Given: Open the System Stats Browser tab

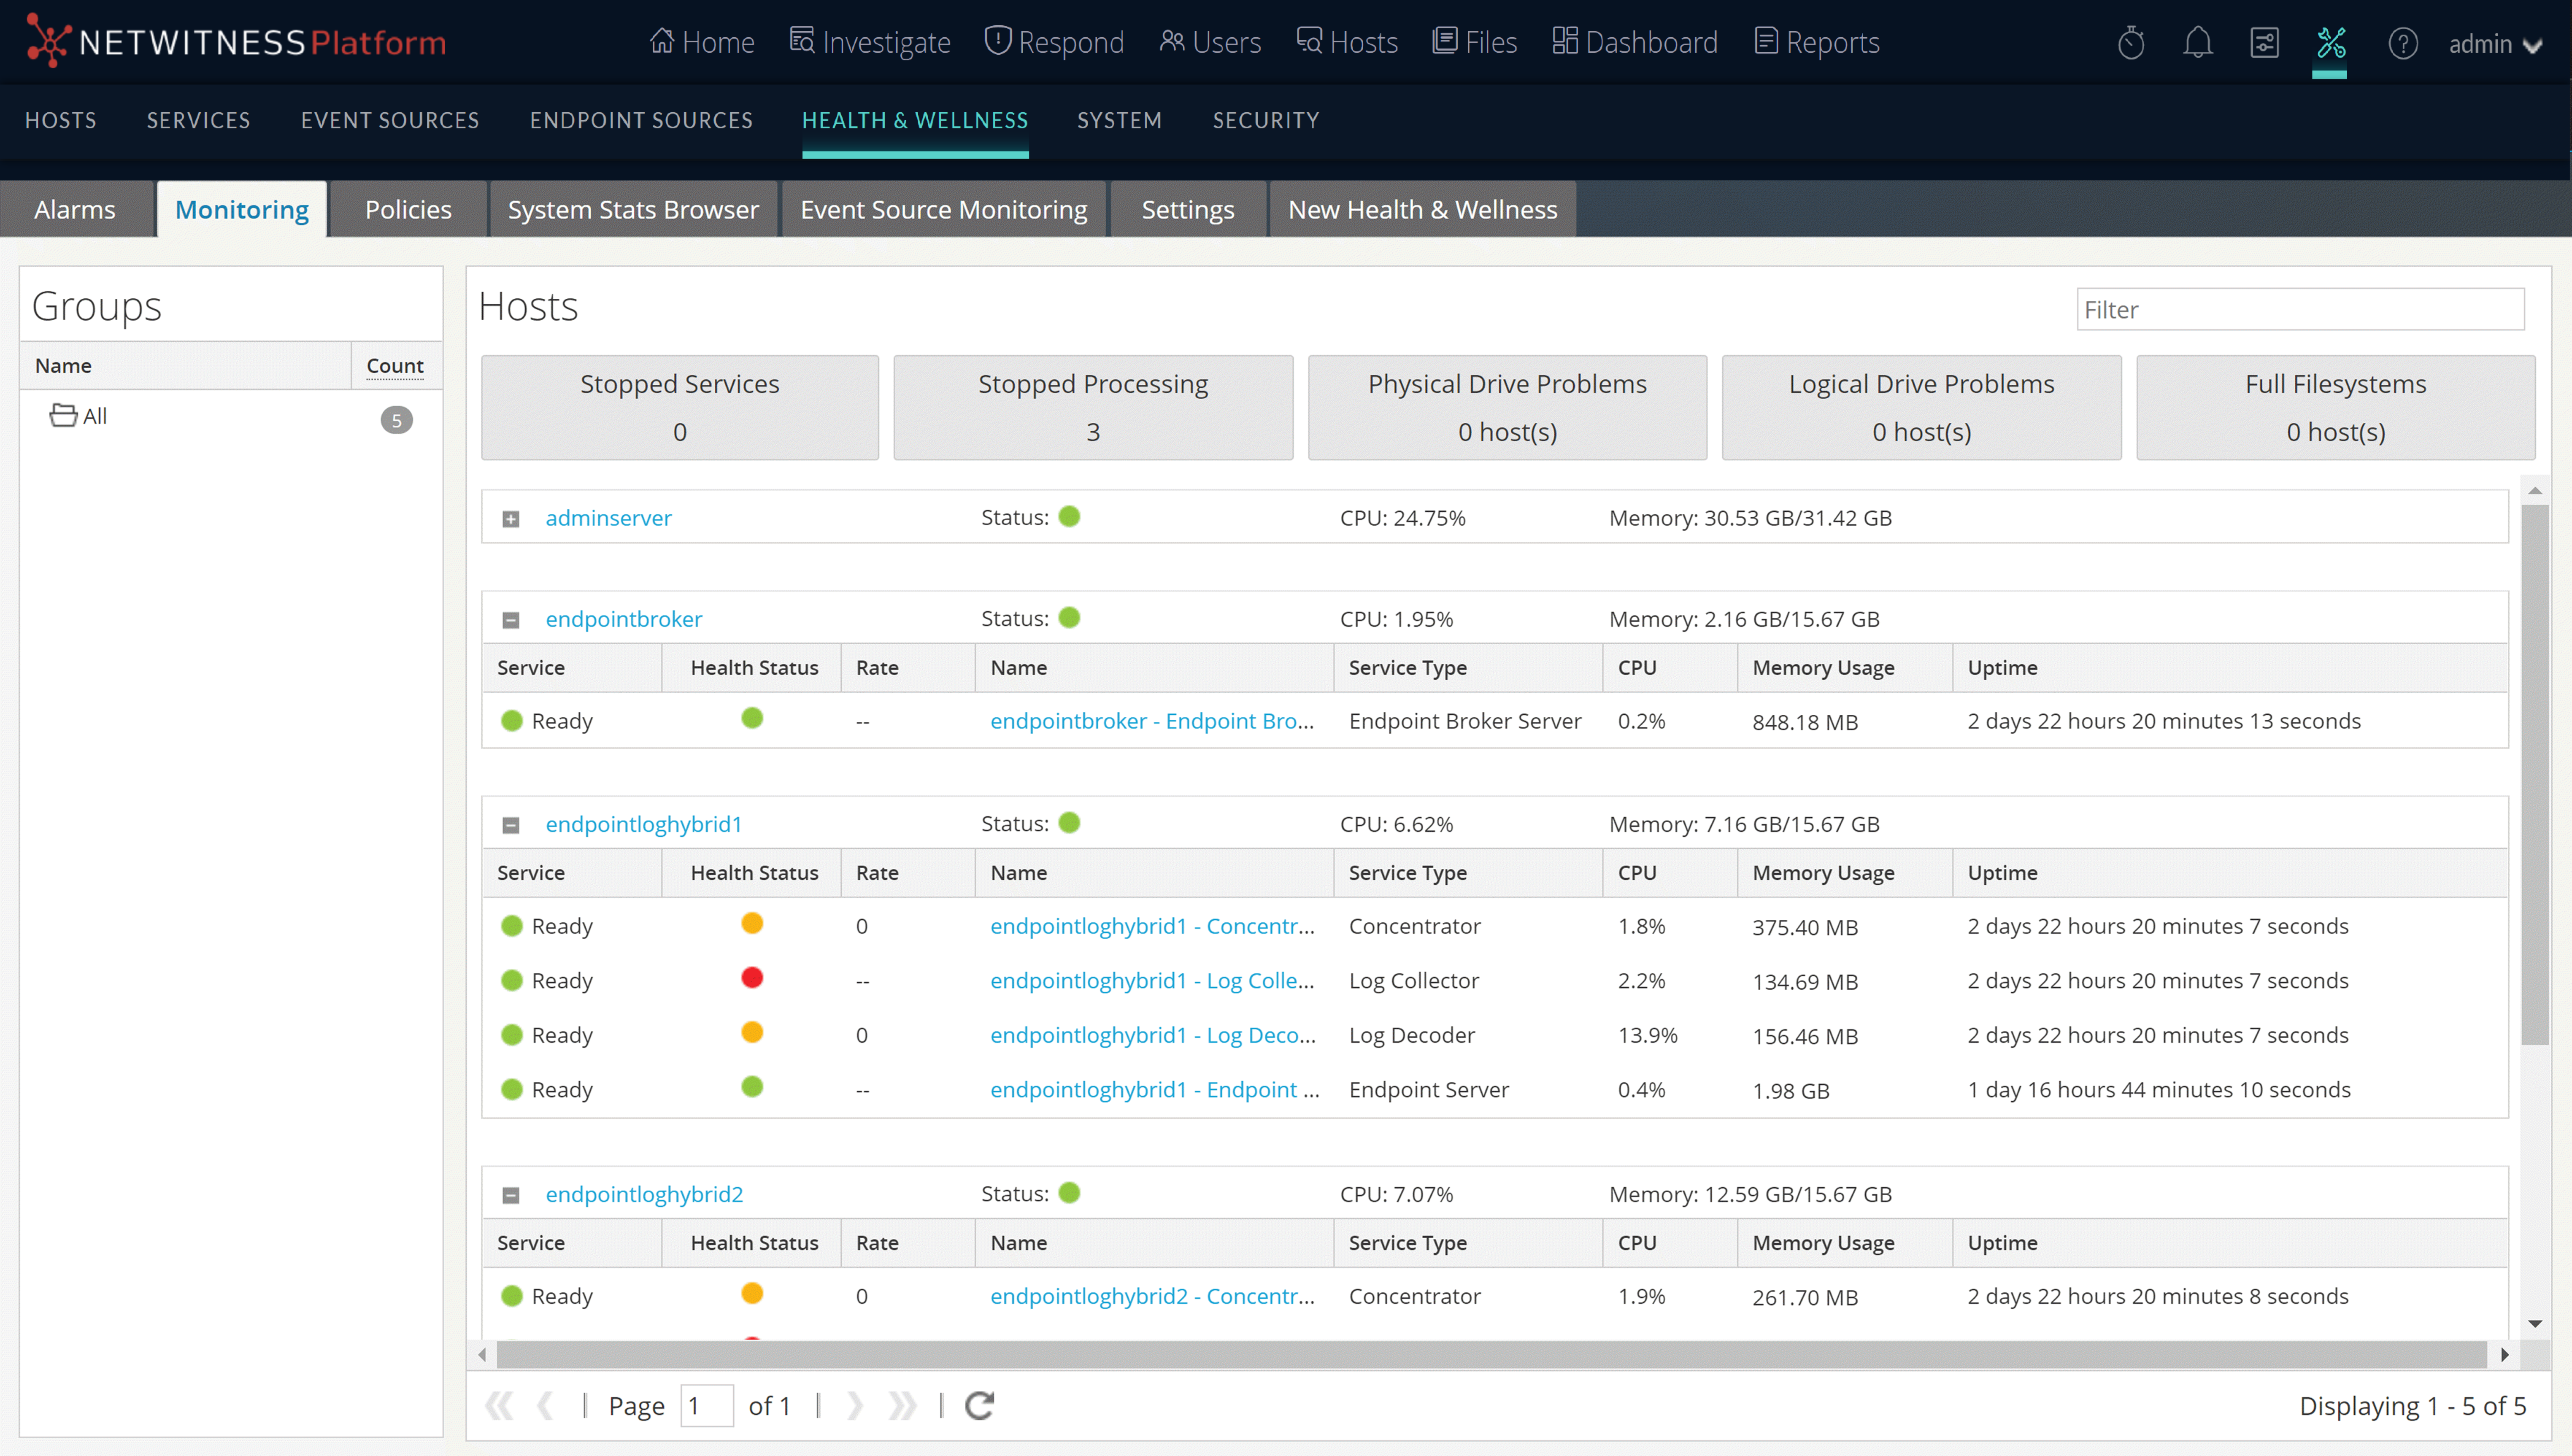Looking at the screenshot, I should (x=633, y=209).
